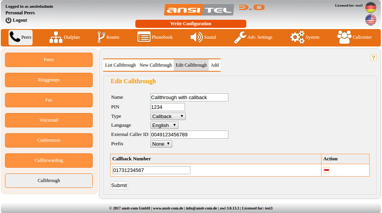
Task: Open the Callcenter section
Action: 354,37
